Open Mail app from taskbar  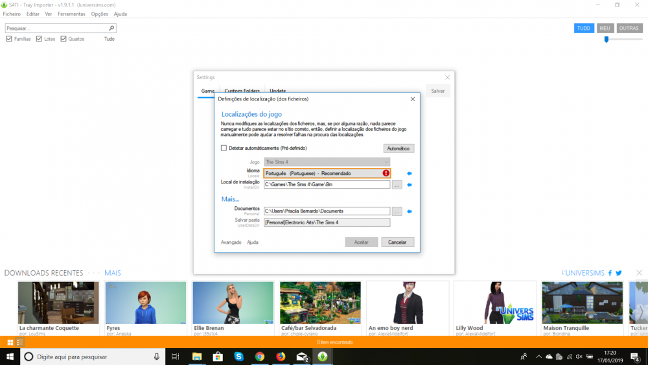(x=302, y=357)
